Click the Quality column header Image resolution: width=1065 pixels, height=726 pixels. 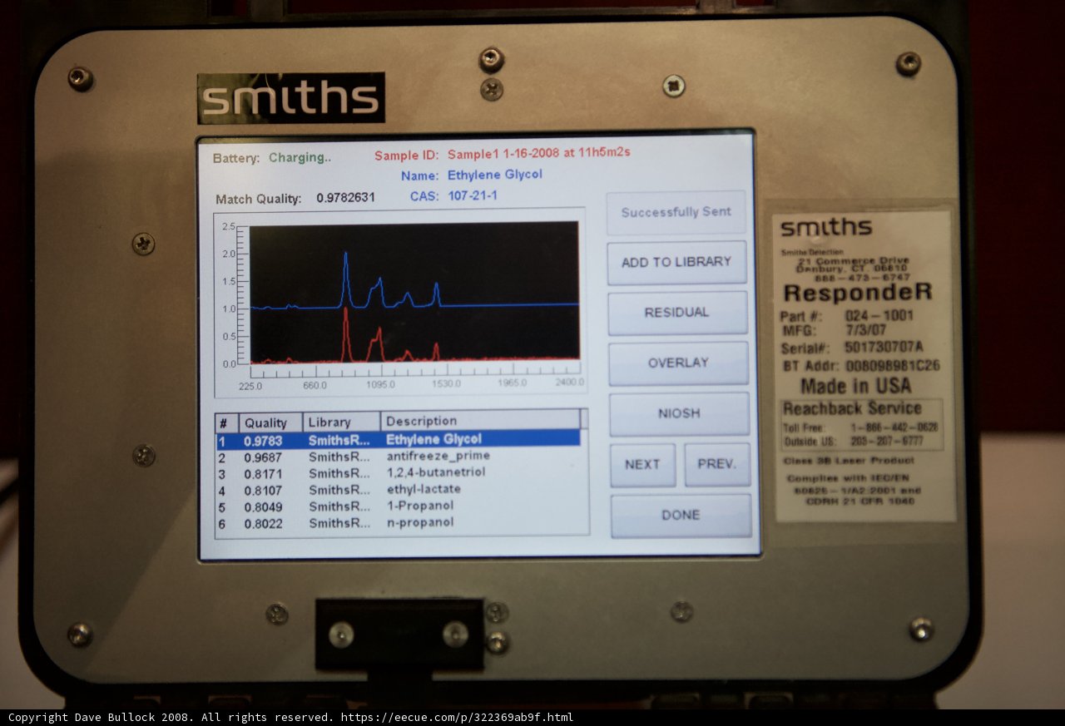tap(270, 422)
